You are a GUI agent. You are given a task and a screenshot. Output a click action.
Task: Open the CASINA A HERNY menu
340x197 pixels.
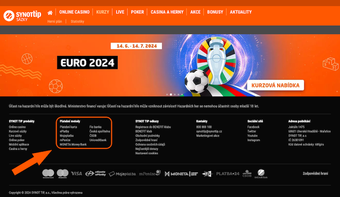point(167,12)
